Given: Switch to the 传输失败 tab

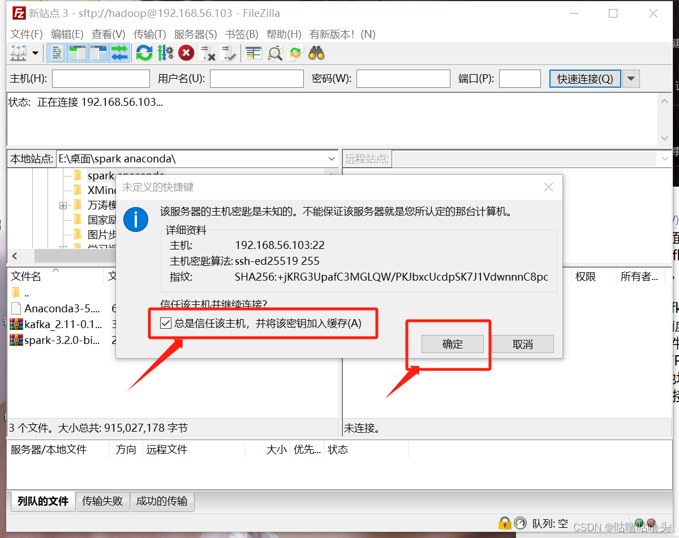Looking at the screenshot, I should point(102,501).
